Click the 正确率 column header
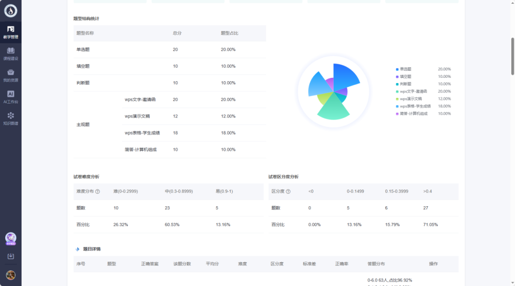 [x=341, y=264]
